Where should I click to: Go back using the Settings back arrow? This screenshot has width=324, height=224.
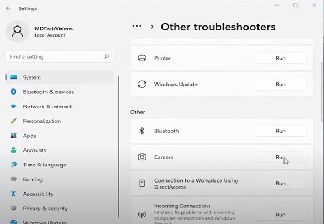click(8, 8)
